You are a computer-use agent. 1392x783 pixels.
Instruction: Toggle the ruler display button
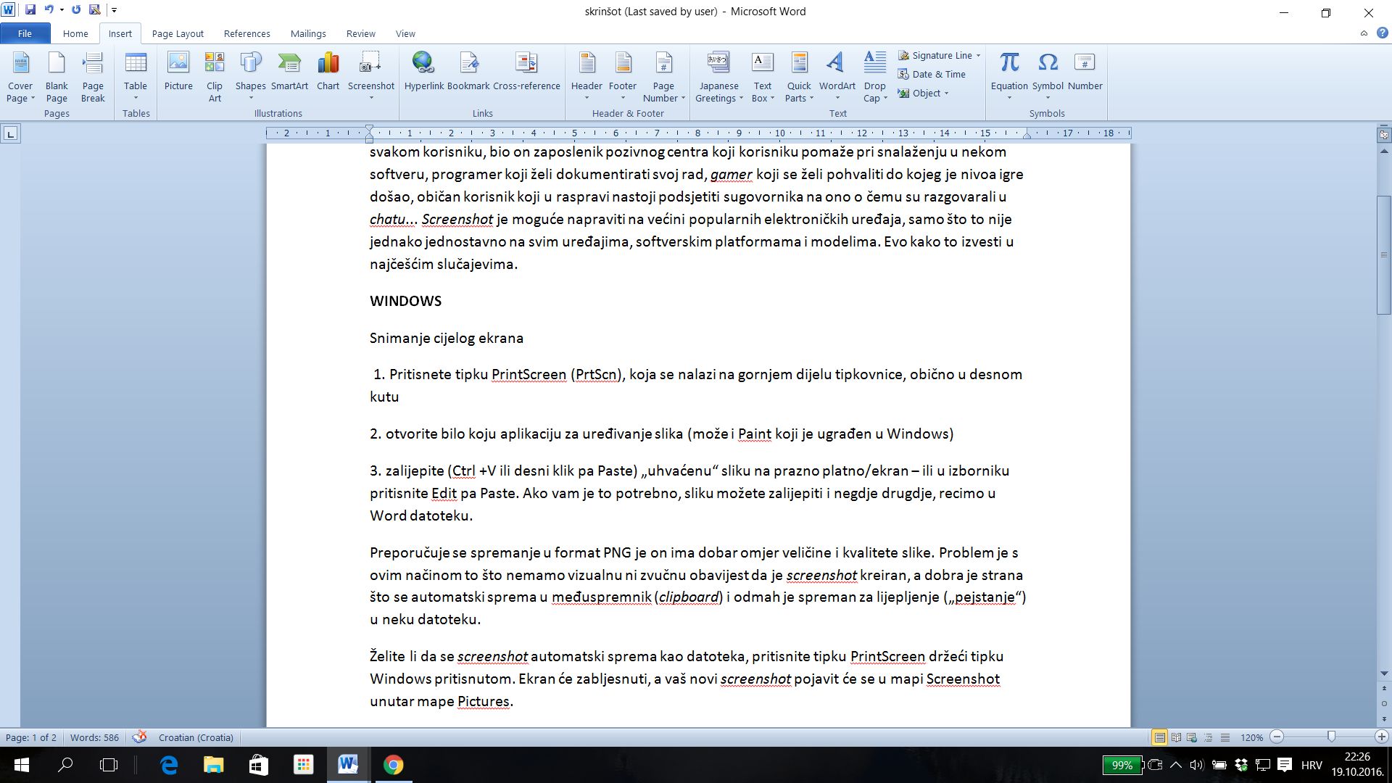[x=1384, y=135]
